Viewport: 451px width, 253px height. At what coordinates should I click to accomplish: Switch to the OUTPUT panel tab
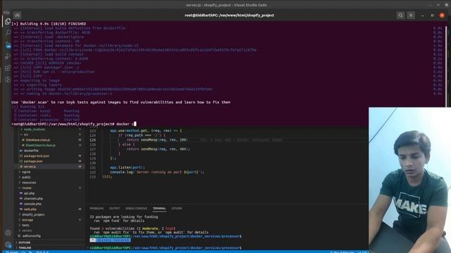coord(114,209)
